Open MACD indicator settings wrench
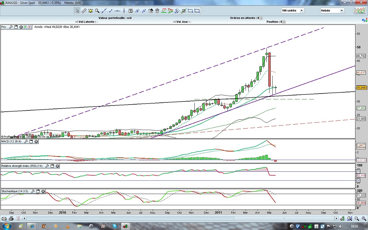Image resolution: width=368 pixels, height=230 pixels. (26, 141)
